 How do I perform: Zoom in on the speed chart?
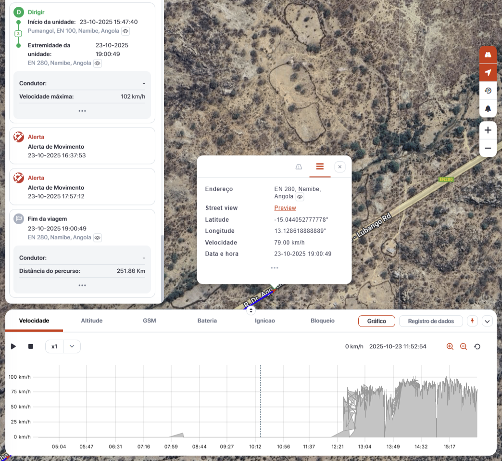(450, 346)
